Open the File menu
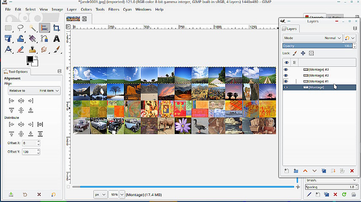Viewport: 361px width, 202px height. [x=8, y=9]
